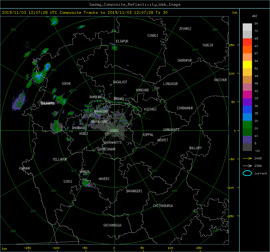Screen dimensions: 270x252
Task: Click the RAMDURG city label
Action: (96, 97)
